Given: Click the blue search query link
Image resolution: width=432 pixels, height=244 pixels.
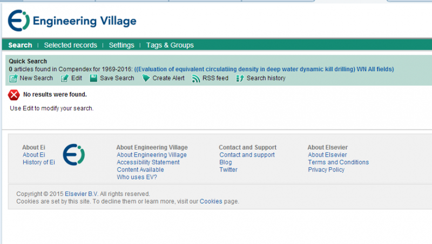Looking at the screenshot, I should pos(264,69).
